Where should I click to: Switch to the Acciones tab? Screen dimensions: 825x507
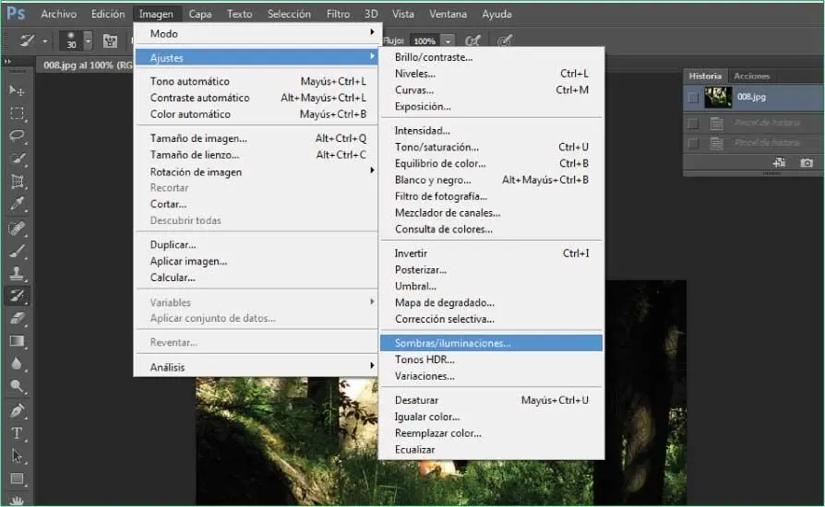coord(751,77)
